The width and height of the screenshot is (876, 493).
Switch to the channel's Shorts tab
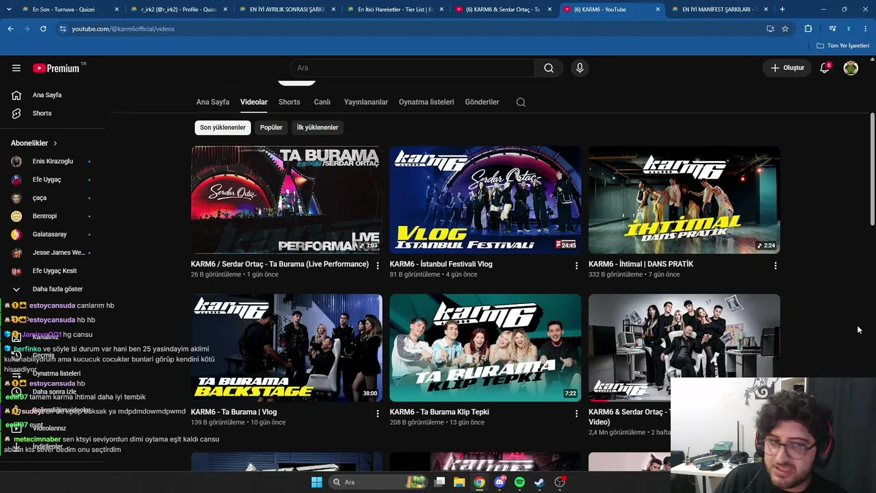tap(289, 102)
